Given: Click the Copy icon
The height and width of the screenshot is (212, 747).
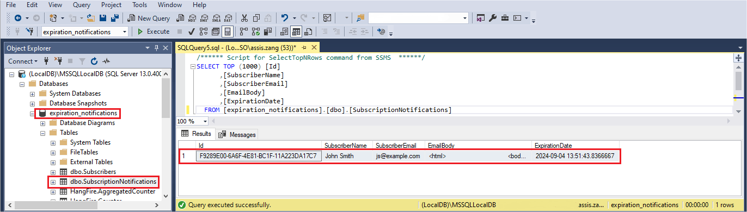Looking at the screenshot, I should pos(256,18).
